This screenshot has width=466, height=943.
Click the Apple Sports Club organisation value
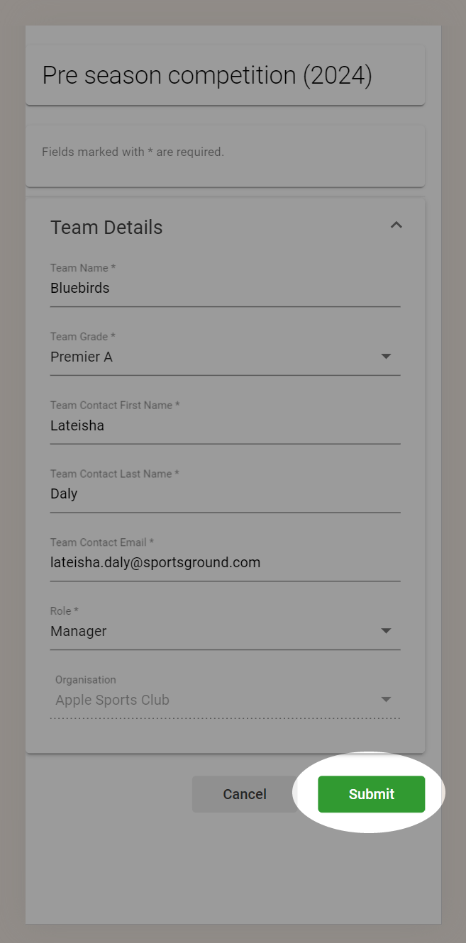pos(113,700)
